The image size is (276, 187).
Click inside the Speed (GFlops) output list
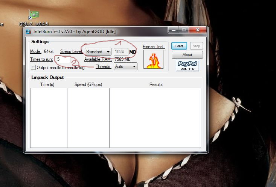pos(88,118)
